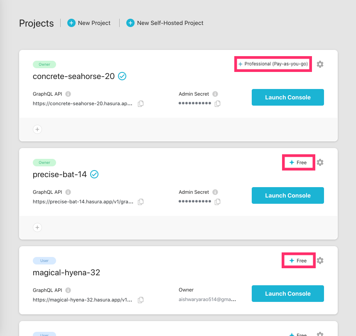Viewport: 356px width, 336px height.
Task: Click the Admin Secret info icon on concrete-seahorse-20
Action: 215,94
